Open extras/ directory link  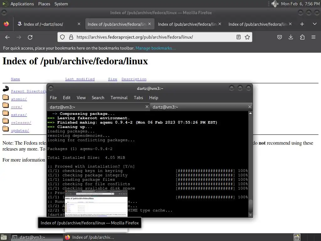[19, 115]
